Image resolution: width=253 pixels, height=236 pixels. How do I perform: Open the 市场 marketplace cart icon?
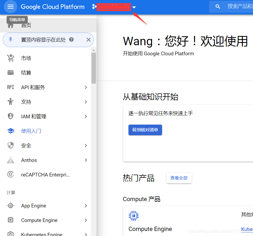[11, 58]
